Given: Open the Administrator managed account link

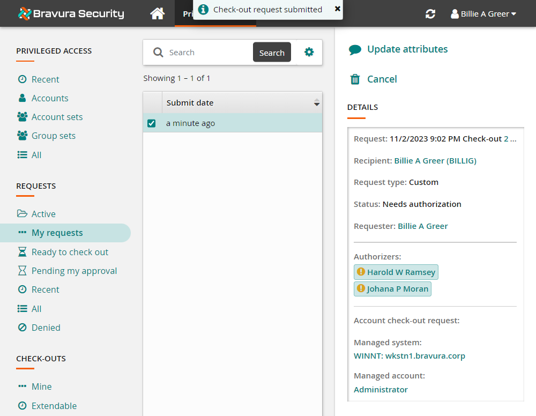Looking at the screenshot, I should (x=381, y=390).
